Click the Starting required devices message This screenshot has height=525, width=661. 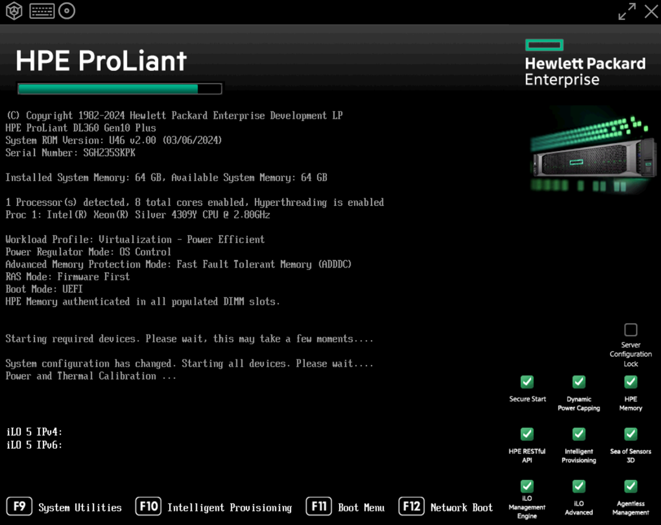[189, 339]
